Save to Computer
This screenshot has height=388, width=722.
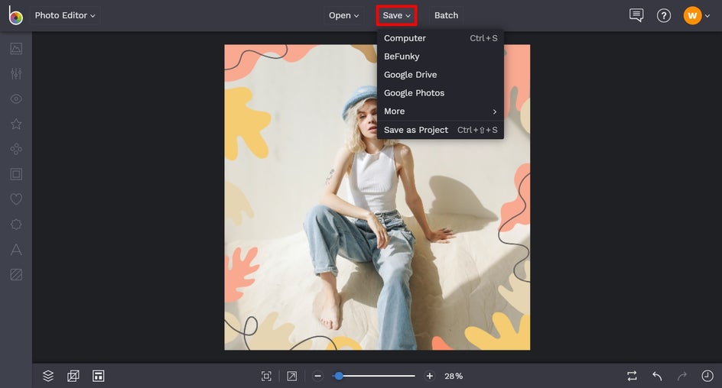[x=441, y=38]
